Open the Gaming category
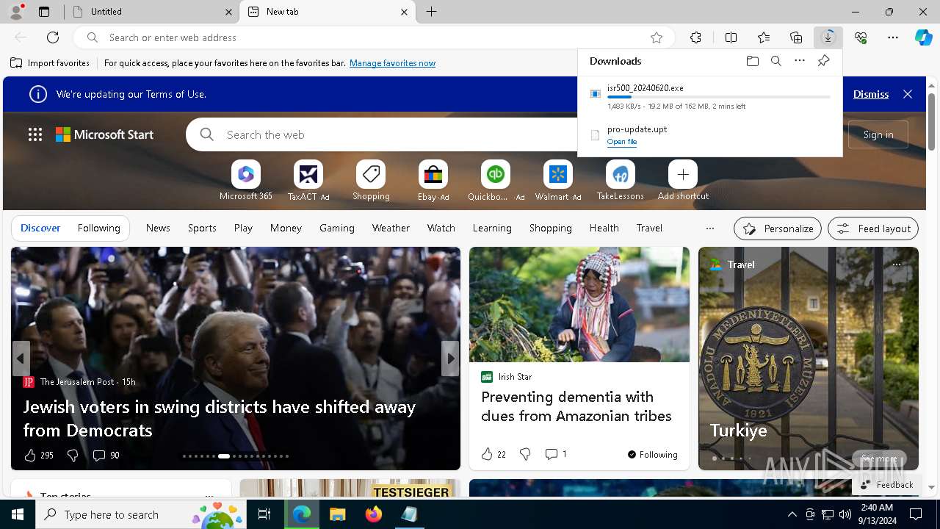Viewport: 940px width, 529px height. pyautogui.click(x=337, y=228)
